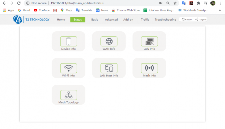
Task: Click the Mesh Info label
Action: [149, 76]
